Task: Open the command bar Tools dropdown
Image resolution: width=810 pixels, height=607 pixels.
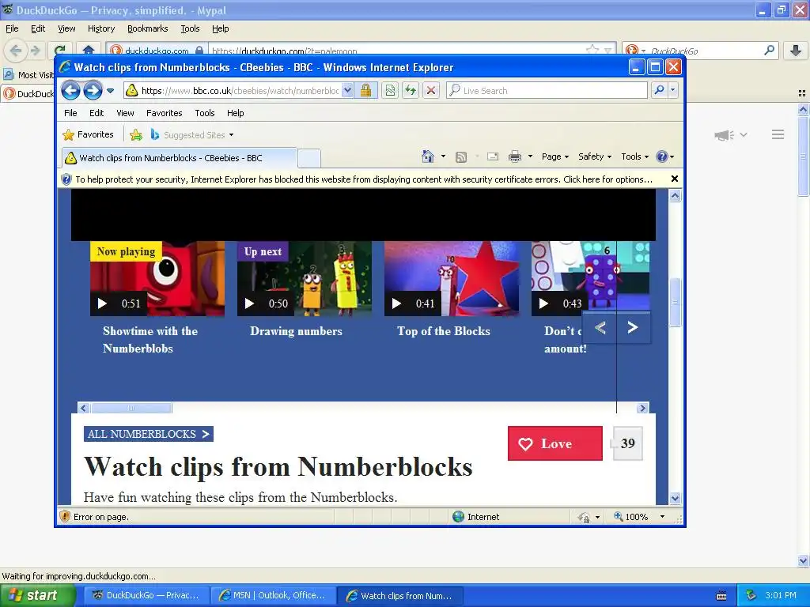Action: pos(634,156)
